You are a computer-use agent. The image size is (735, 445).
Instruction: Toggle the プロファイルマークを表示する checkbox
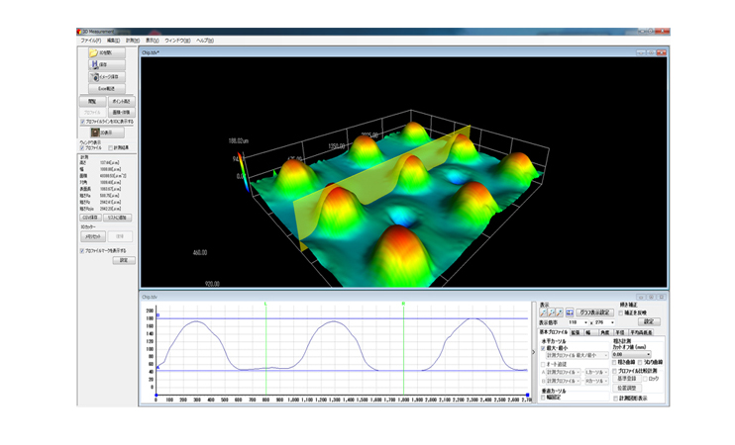tap(82, 251)
